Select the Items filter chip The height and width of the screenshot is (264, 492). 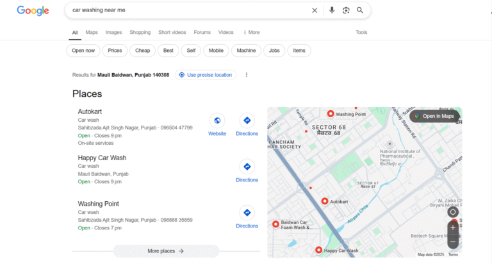(x=299, y=51)
